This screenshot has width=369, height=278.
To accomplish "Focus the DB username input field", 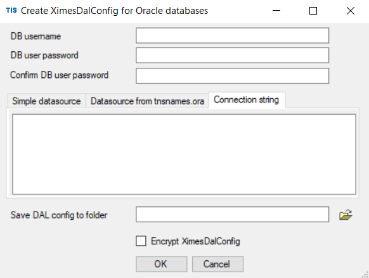I will (232, 35).
